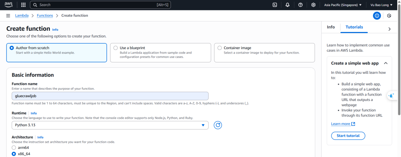This screenshot has height=157, width=401.
Task: Choose x86_64 architecture
Action: [14, 154]
